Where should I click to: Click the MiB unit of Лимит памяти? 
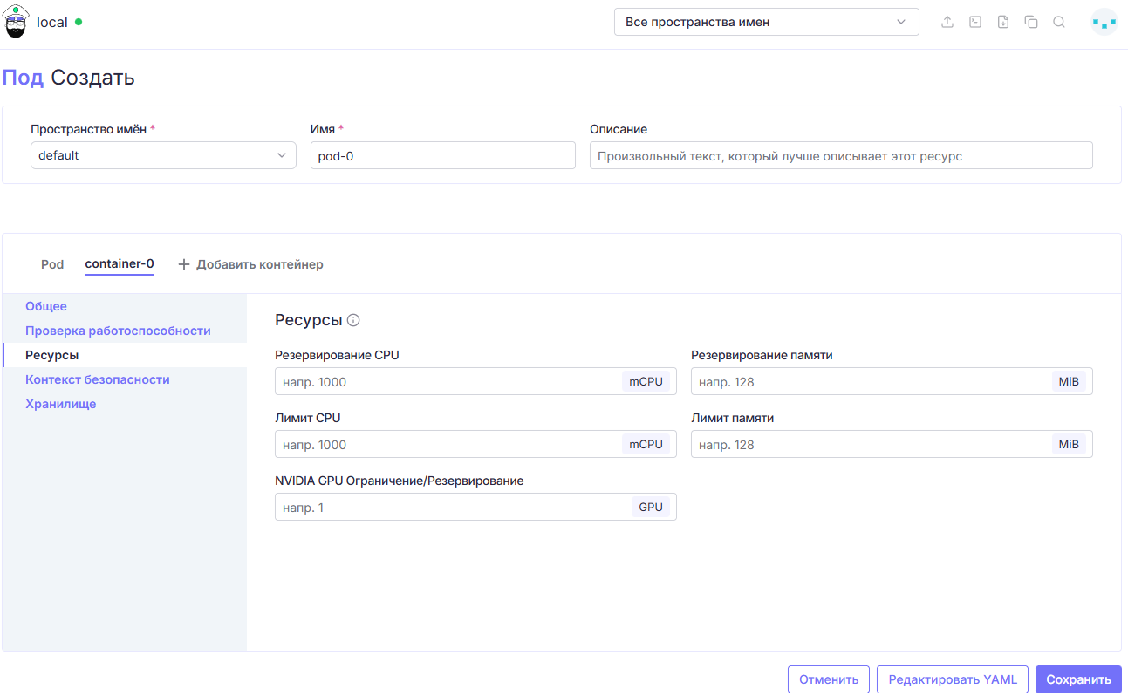pyautogui.click(x=1069, y=444)
